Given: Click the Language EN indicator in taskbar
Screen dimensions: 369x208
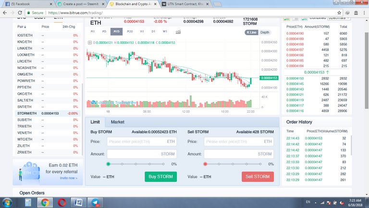Looking at the screenshot, I should point(308,202).
